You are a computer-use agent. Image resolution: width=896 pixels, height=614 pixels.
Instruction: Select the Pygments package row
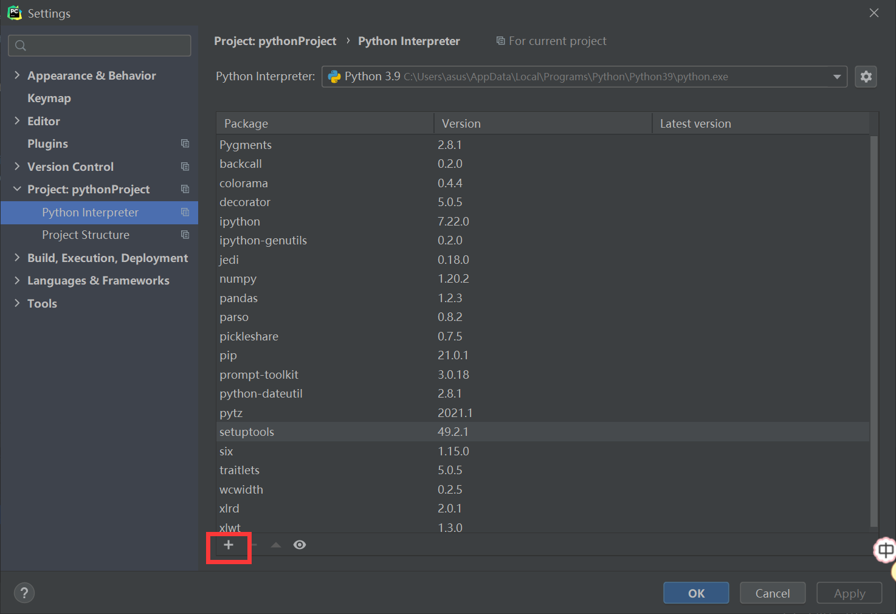[543, 145]
